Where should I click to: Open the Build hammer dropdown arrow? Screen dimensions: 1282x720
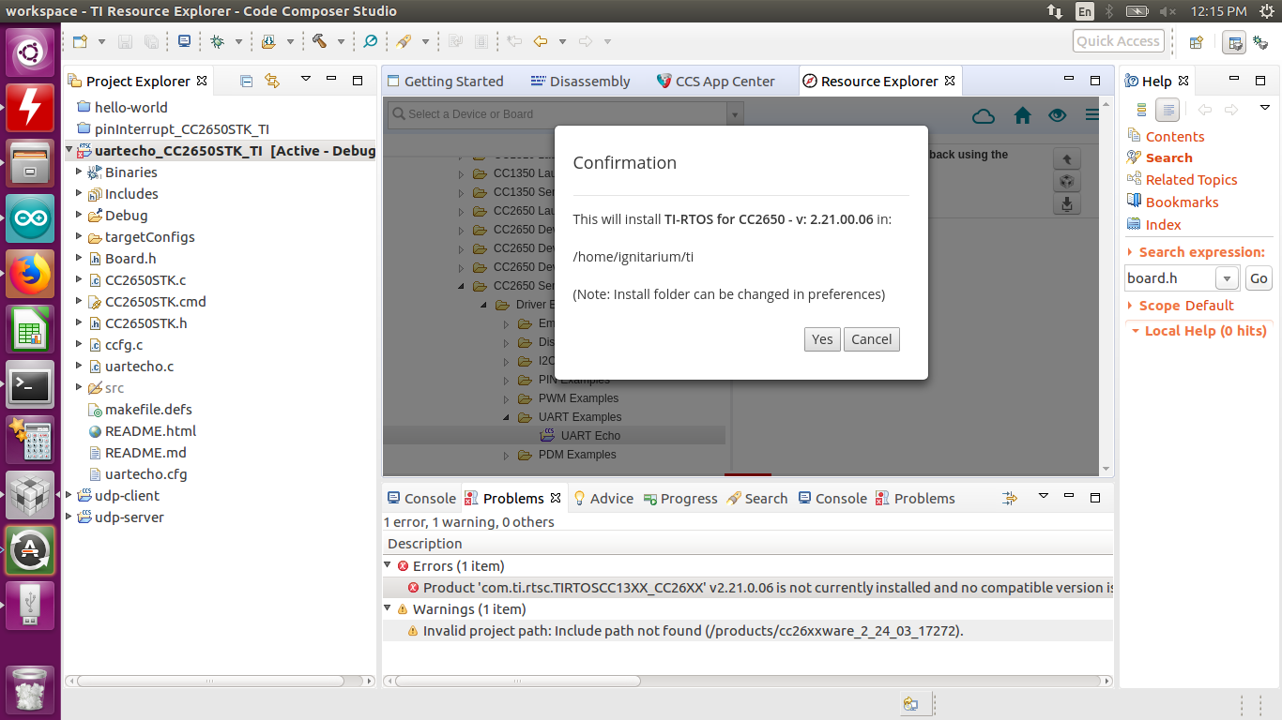[x=340, y=41]
